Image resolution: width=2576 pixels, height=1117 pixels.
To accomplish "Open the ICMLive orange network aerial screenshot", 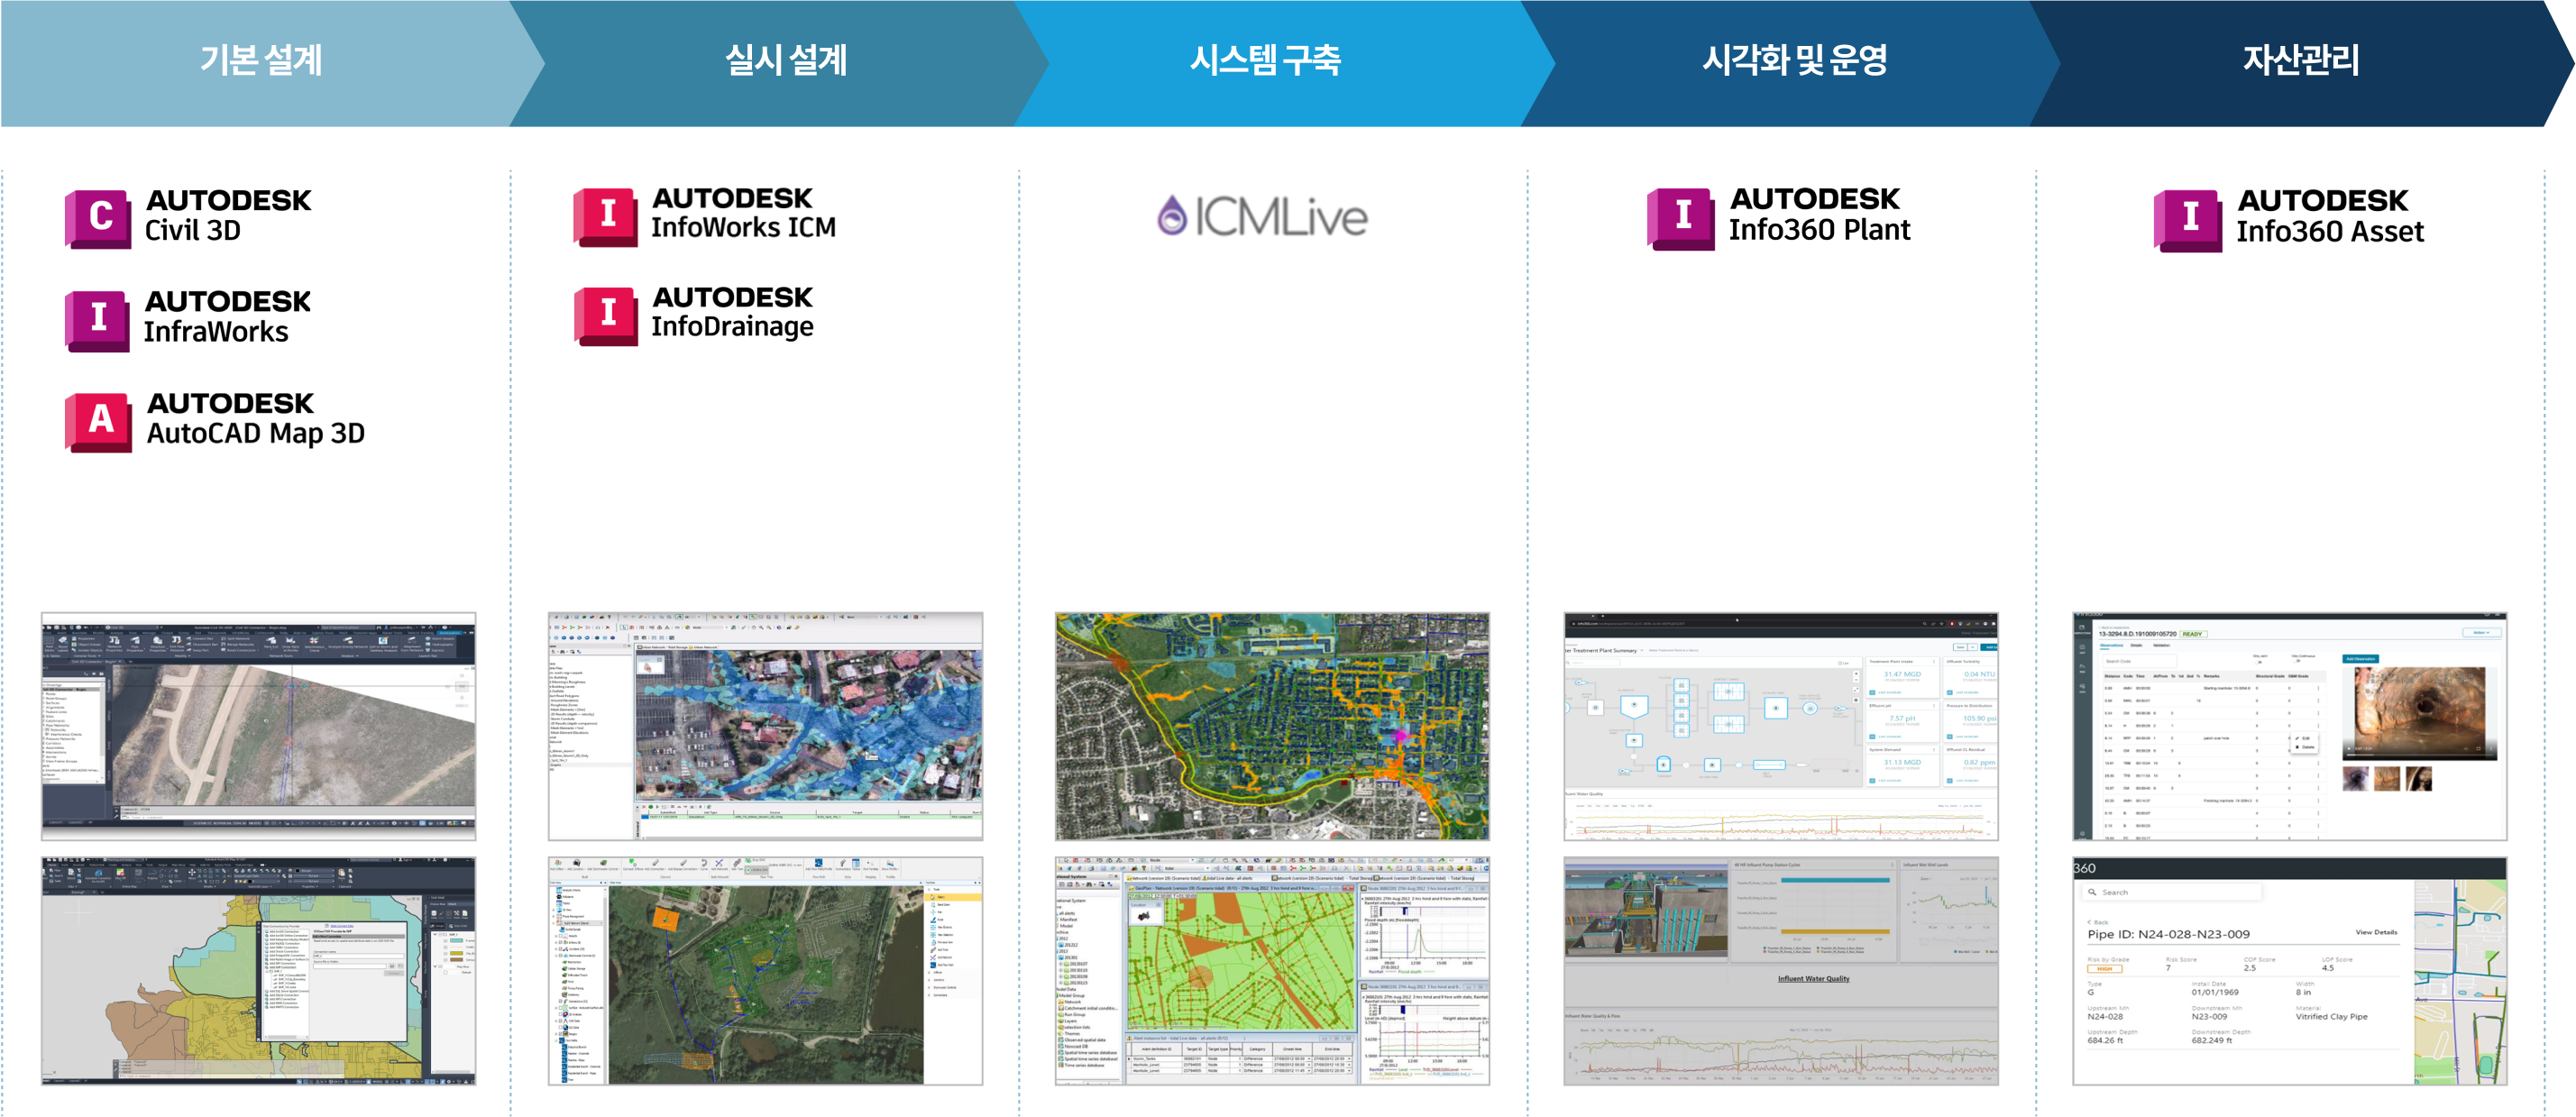I will tap(1273, 727).
